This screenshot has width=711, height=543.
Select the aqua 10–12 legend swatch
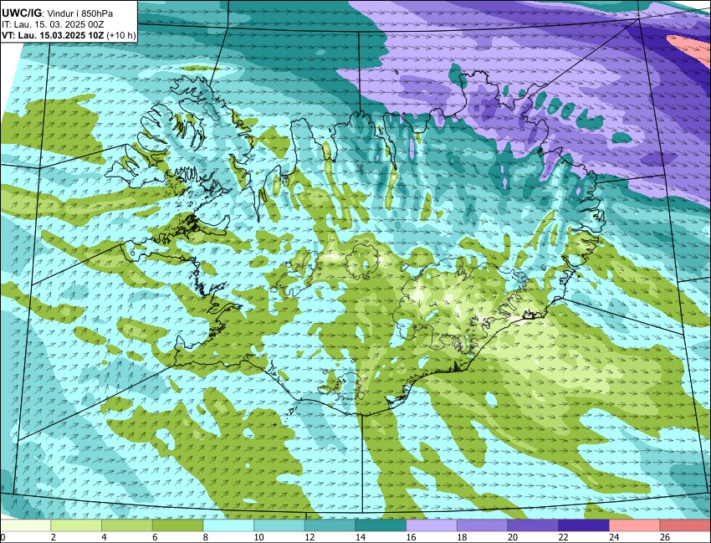279,525
